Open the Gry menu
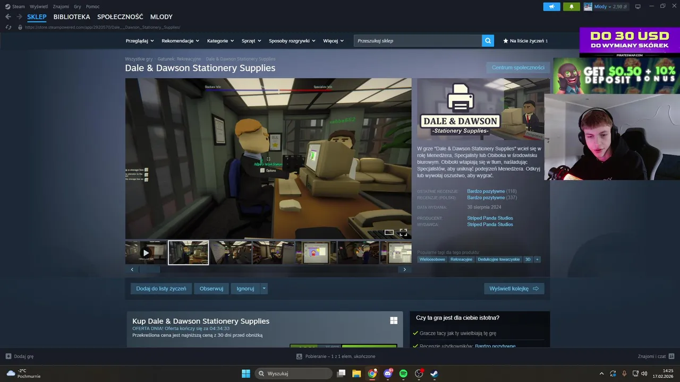This screenshot has width=680, height=382. tap(78, 6)
